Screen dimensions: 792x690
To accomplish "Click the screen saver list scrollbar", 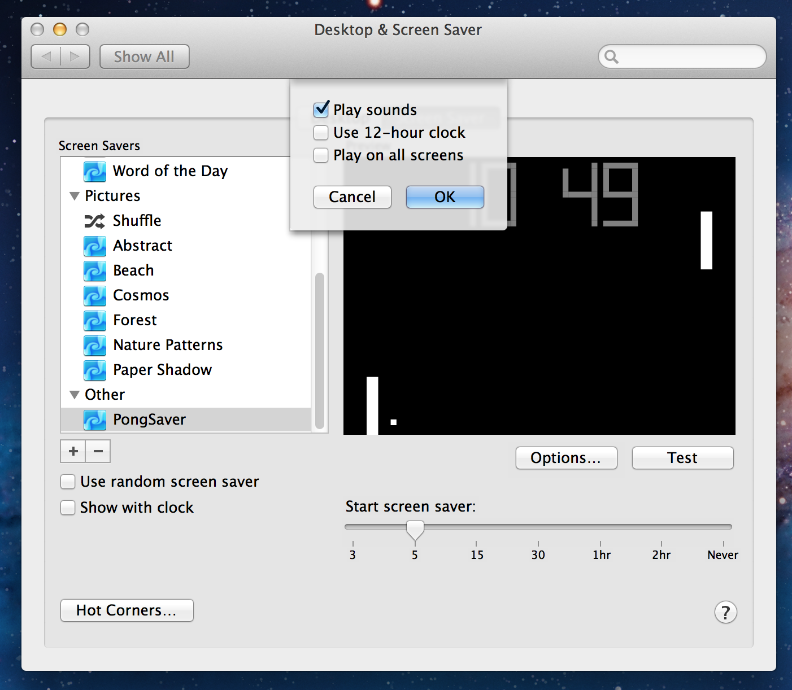I will 320,350.
